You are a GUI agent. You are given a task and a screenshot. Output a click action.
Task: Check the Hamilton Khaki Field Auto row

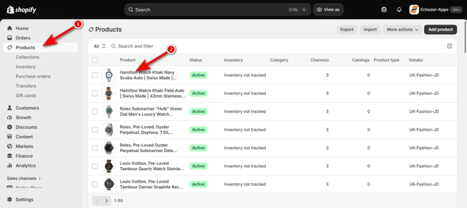pos(95,93)
